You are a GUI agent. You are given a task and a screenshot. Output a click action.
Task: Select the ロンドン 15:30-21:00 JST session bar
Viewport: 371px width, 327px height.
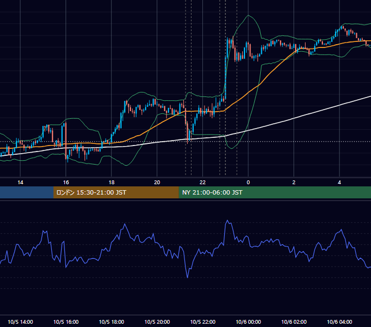coord(116,192)
